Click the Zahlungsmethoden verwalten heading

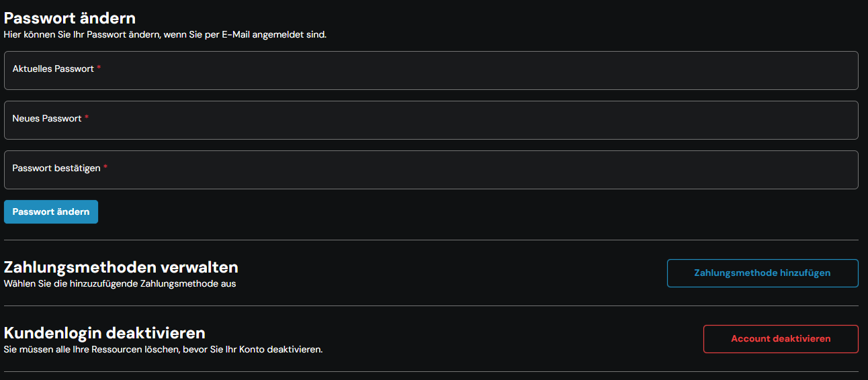pyautogui.click(x=121, y=268)
